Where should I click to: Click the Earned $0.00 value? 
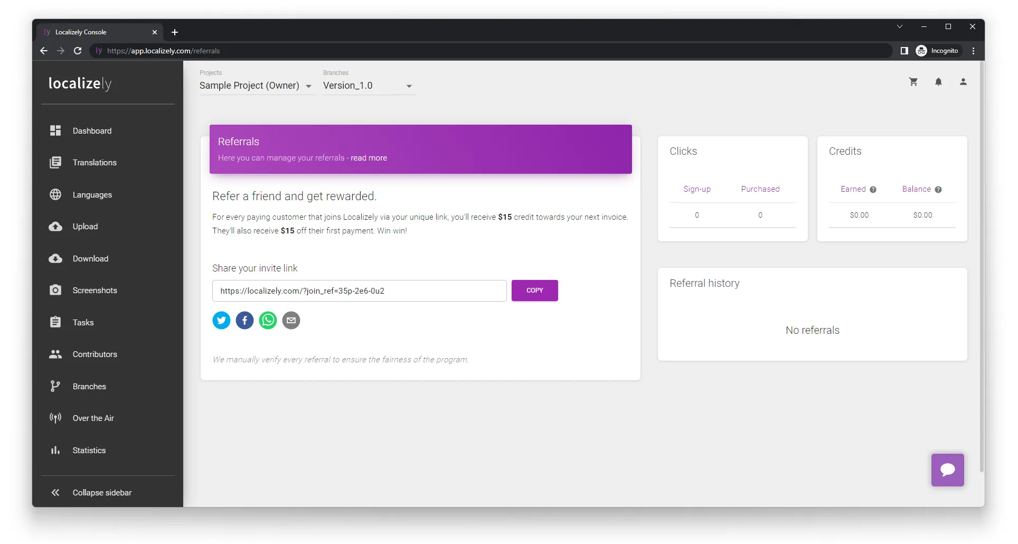tap(859, 215)
